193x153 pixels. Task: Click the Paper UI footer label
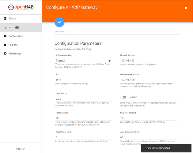[x=21, y=149]
